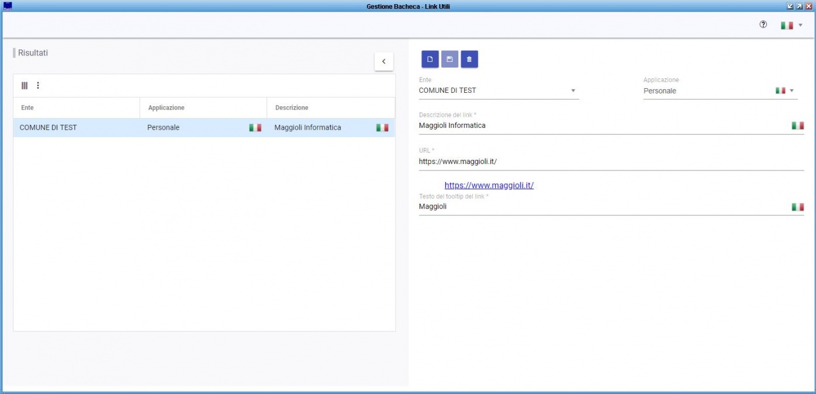Click the column chooser icon above the table
The height and width of the screenshot is (394, 816).
click(x=25, y=85)
